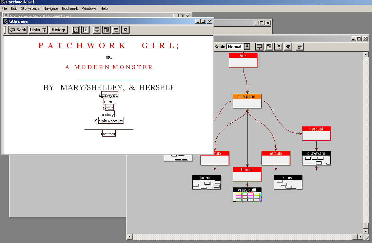Screen dimensions: 372x243
Task: Click the text page icon in title page toolbar
Action: click(x=85, y=30)
